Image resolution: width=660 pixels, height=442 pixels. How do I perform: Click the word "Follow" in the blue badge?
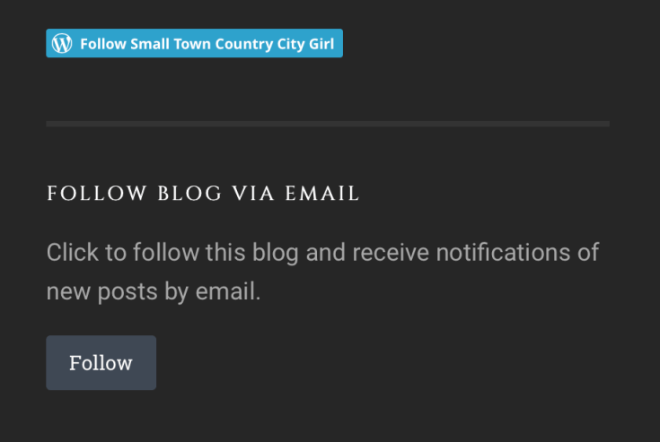(101, 44)
